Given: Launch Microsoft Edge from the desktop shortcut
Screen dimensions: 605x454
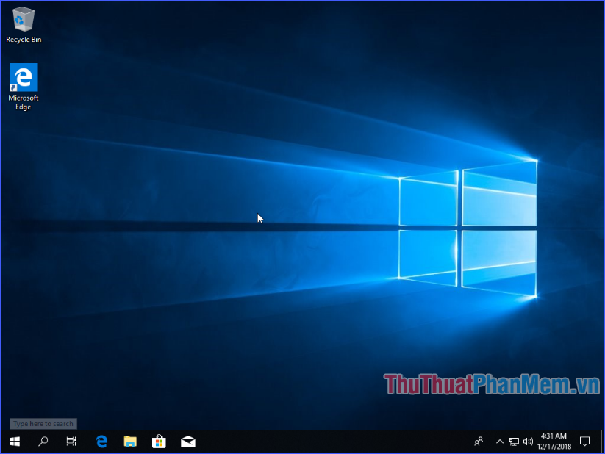Looking at the screenshot, I should point(23,77).
